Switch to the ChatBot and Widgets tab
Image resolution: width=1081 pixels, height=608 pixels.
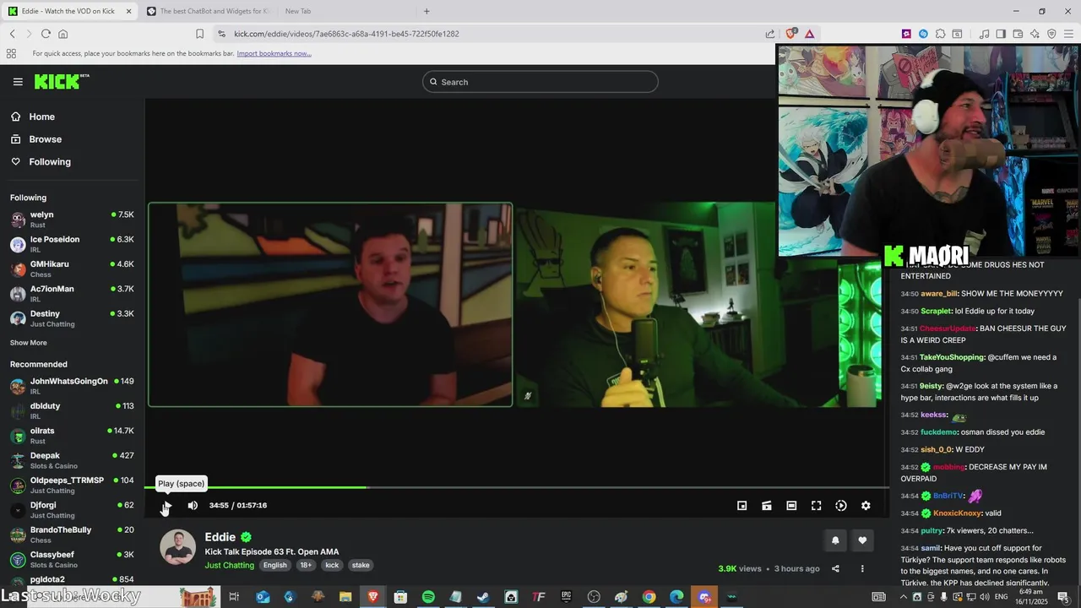tap(207, 11)
